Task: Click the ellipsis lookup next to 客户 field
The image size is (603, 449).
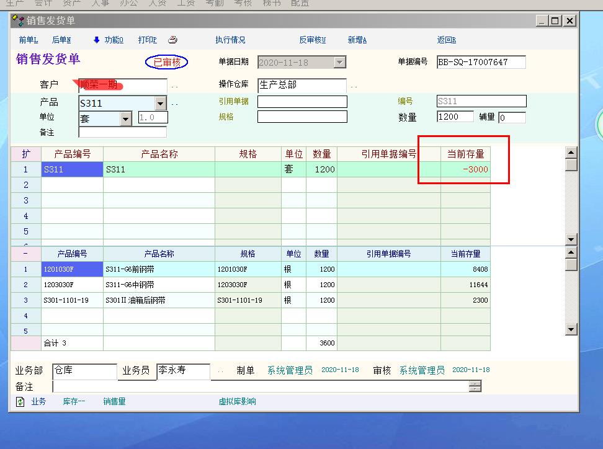Action: tap(175, 86)
